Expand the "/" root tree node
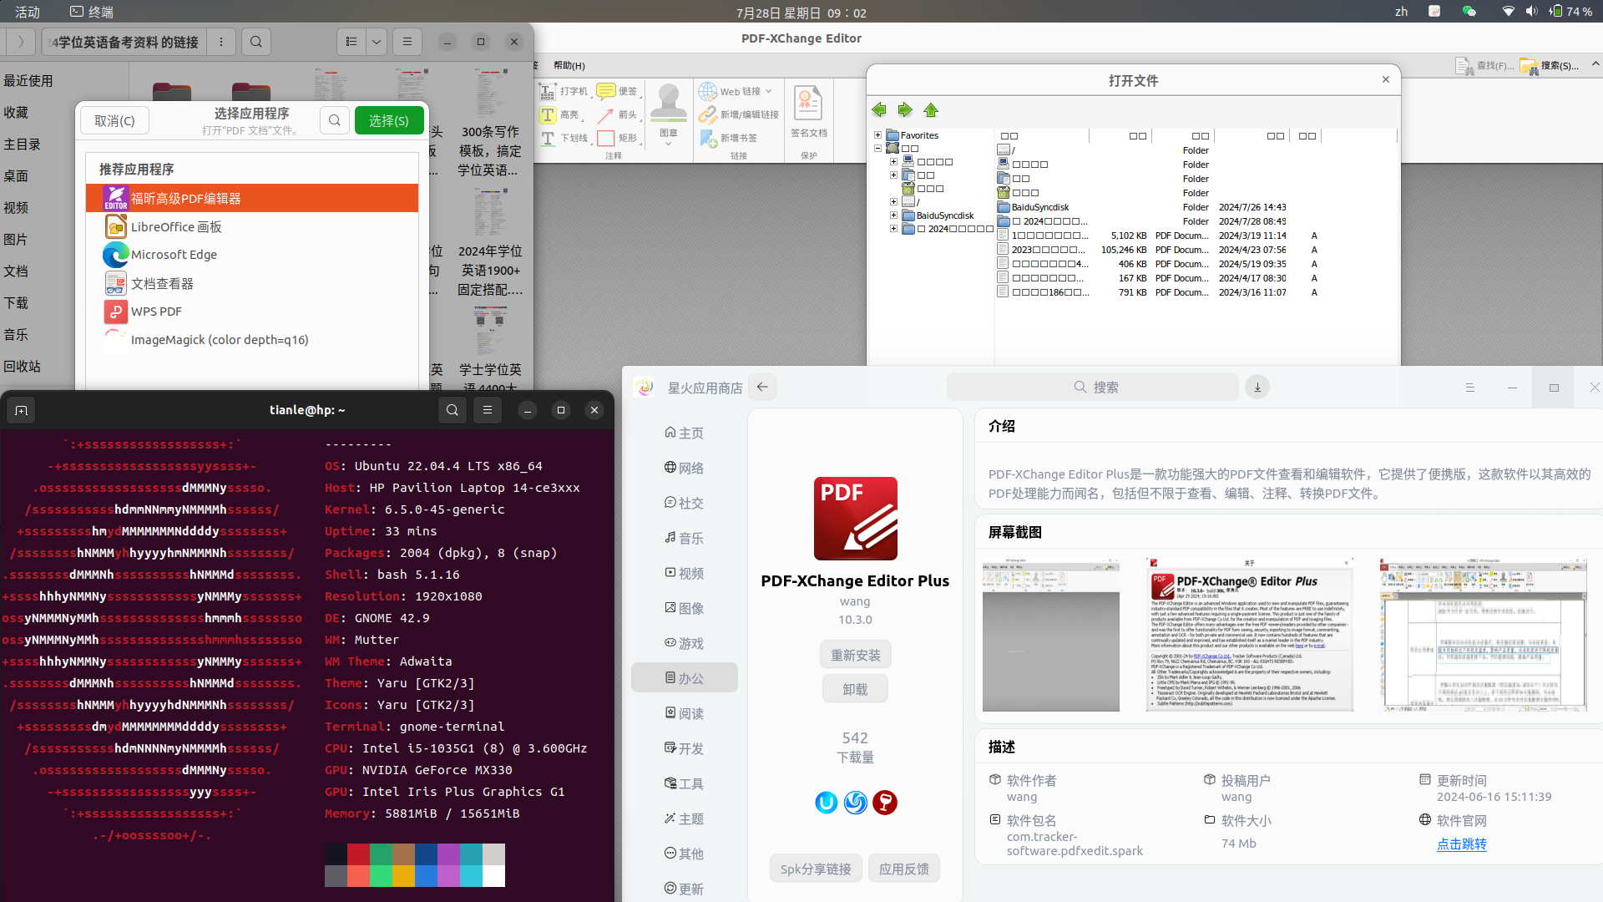Screen dimensions: 1603x902 pyautogui.click(x=893, y=202)
